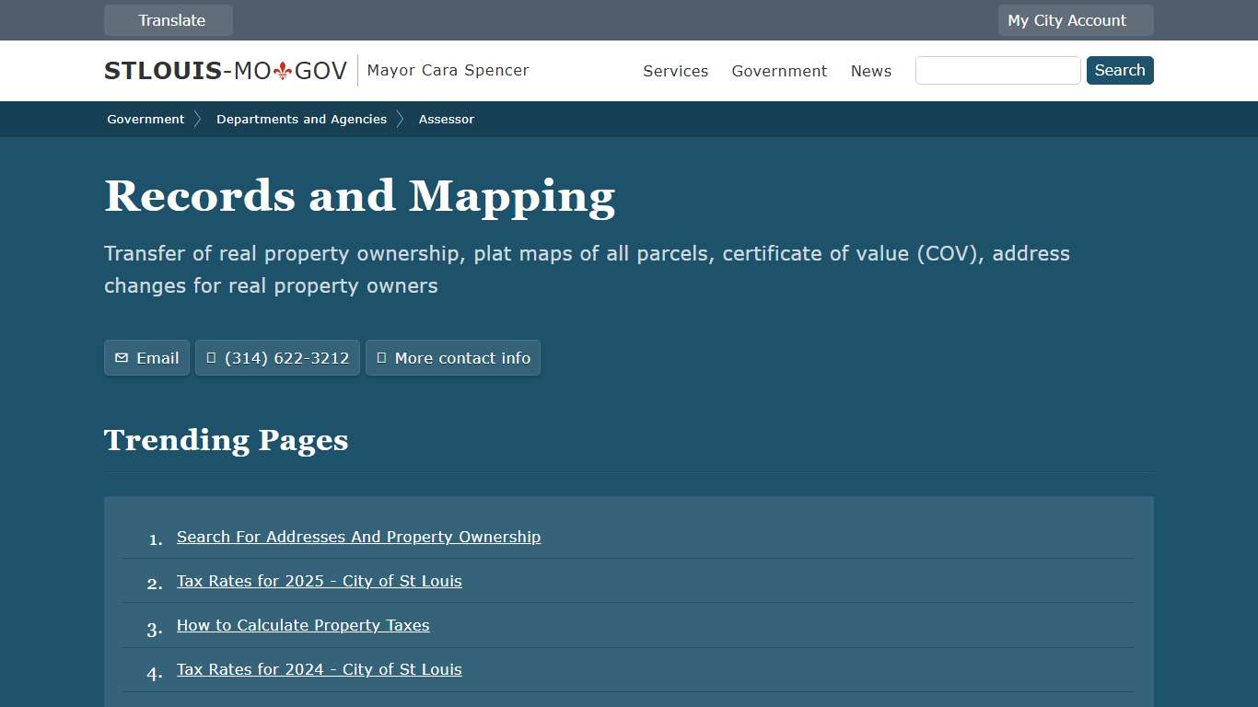Open Tax Rates for 2025 - City of St Louis
The image size is (1258, 707).
click(x=319, y=581)
